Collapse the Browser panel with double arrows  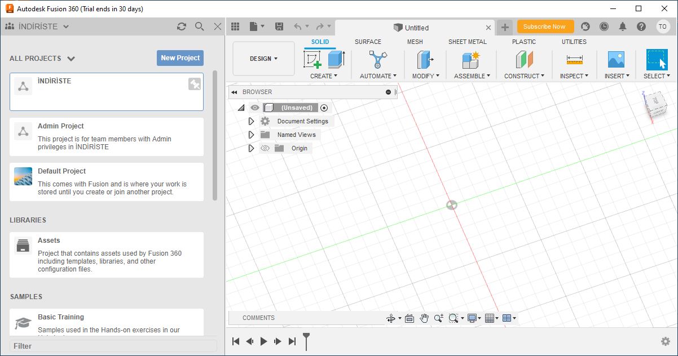234,92
